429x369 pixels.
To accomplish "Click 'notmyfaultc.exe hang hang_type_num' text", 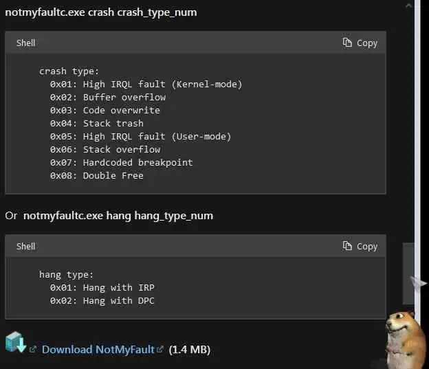I will (118, 216).
